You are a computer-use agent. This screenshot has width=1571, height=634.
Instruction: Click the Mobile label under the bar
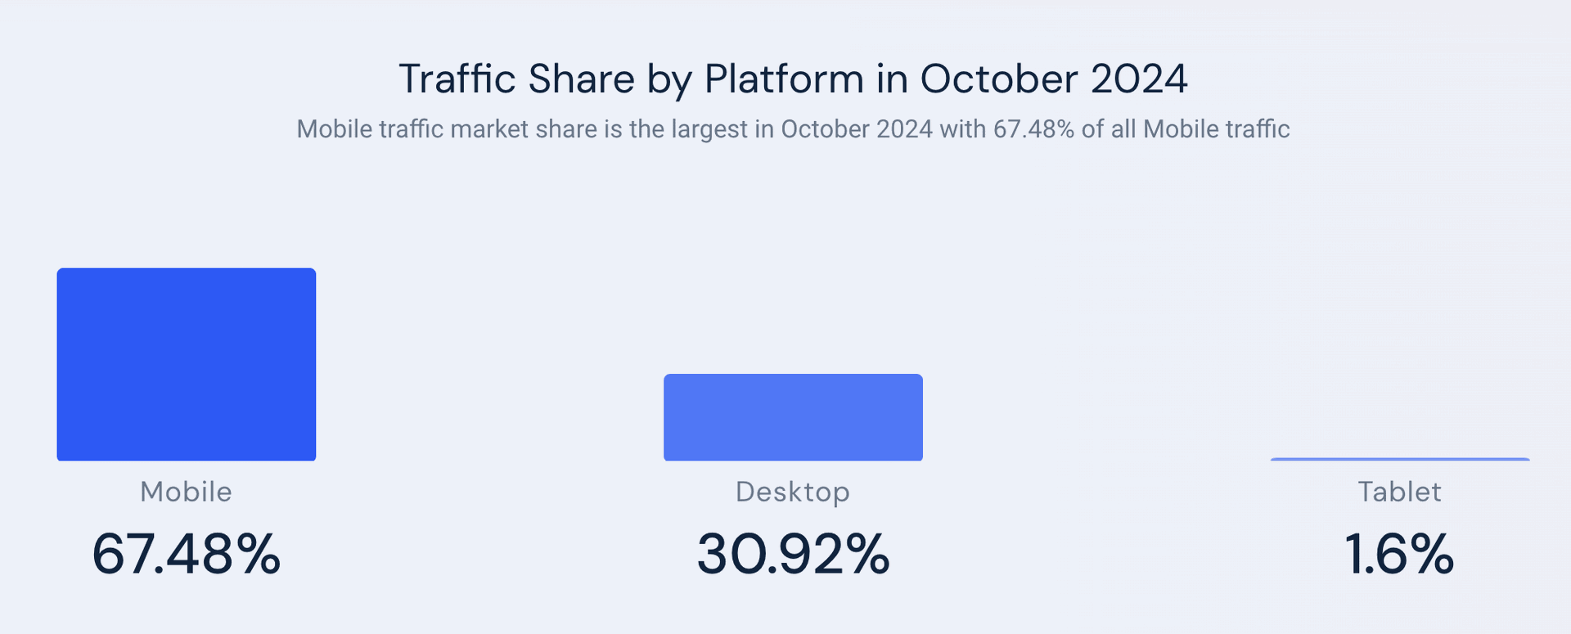pyautogui.click(x=186, y=492)
